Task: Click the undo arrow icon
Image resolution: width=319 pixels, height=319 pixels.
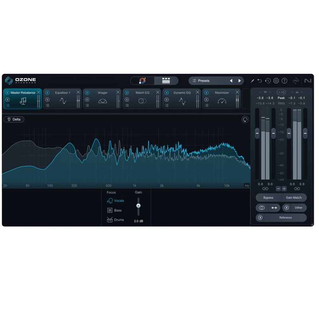Action: click(260, 81)
